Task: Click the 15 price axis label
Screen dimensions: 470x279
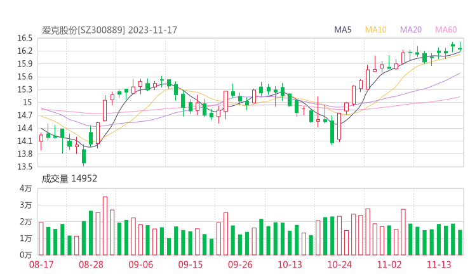Action: pos(27,102)
